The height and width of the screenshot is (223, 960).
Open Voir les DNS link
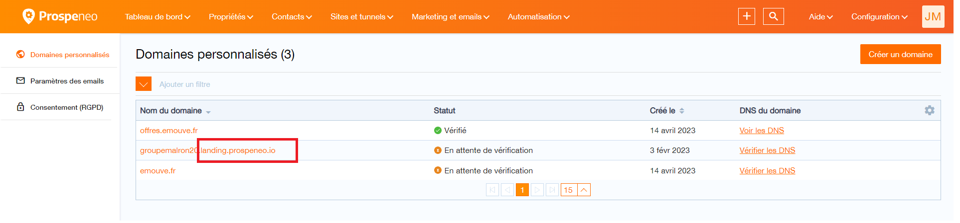pyautogui.click(x=762, y=130)
